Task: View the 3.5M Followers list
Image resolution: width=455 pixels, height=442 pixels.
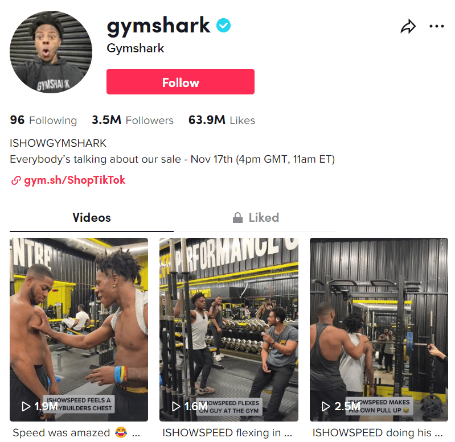Action: [133, 120]
